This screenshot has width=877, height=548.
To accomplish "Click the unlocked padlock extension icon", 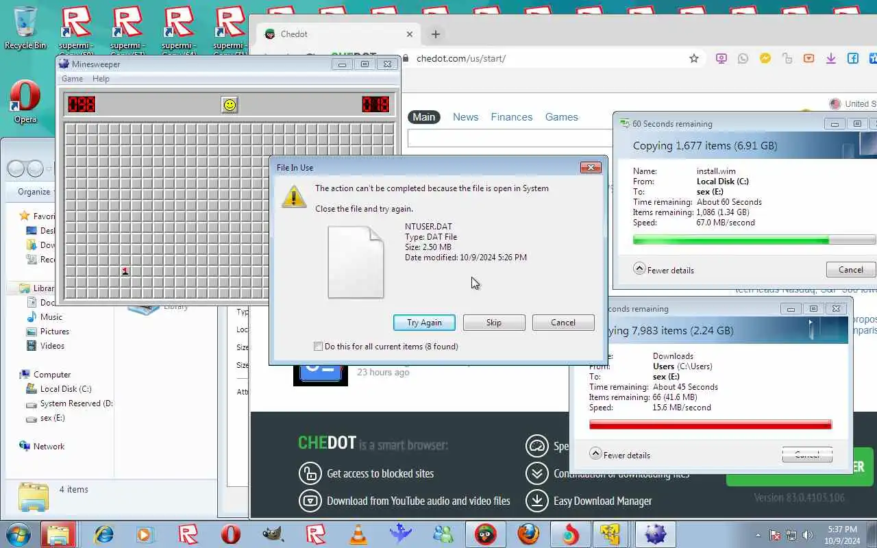I will point(787,58).
